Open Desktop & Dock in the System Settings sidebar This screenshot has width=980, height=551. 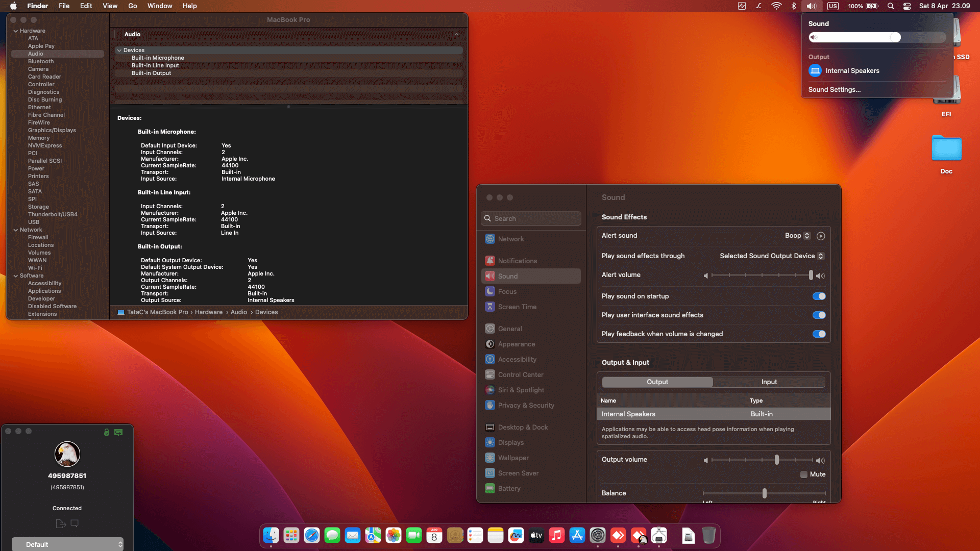tap(531, 427)
